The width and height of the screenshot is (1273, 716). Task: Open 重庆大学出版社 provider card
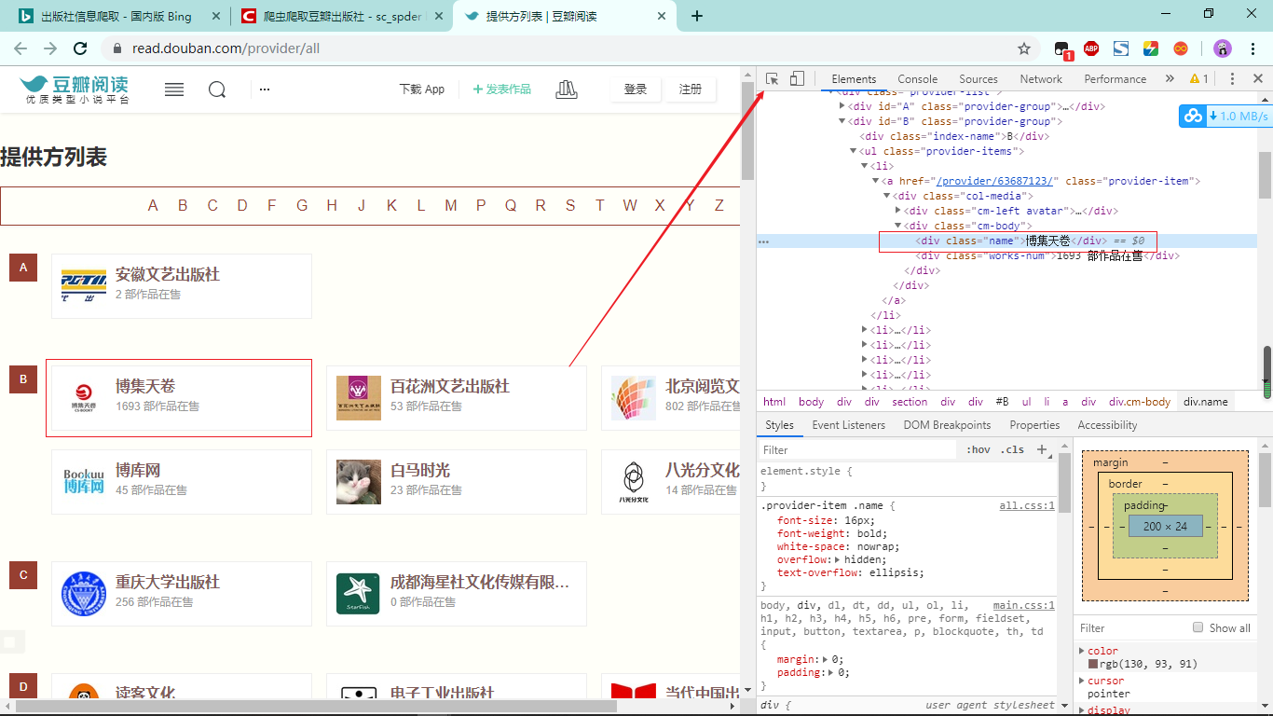click(182, 594)
